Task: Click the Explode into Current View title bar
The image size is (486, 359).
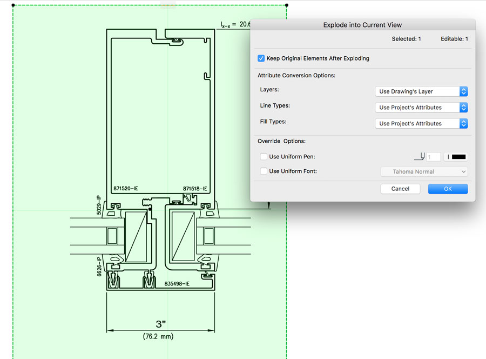Action: 362,25
